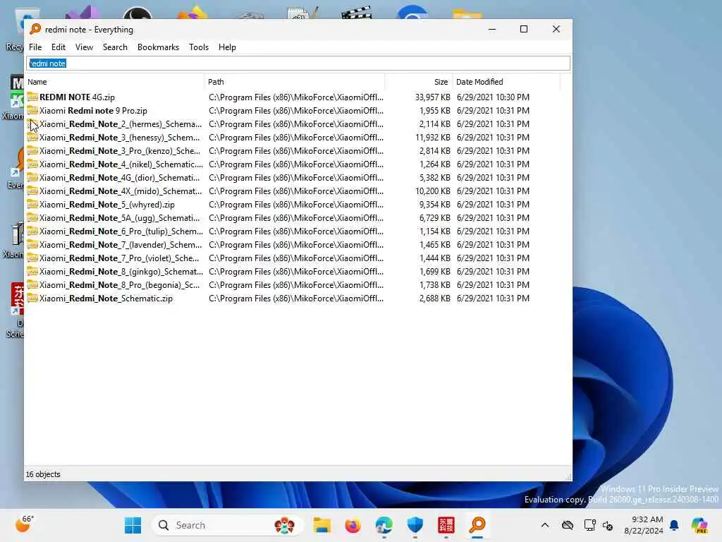The height and width of the screenshot is (542, 722).
Task: Click zip icon of Redmi_Note_6_Pro_(tulip) file
Action: (32, 231)
